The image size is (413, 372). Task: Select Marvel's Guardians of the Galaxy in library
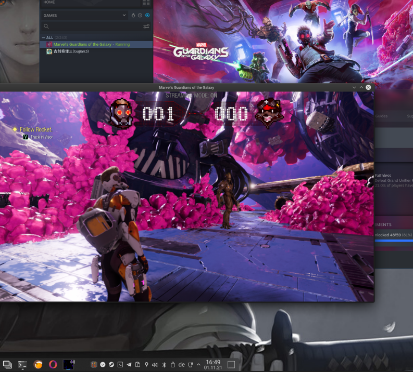pyautogui.click(x=96, y=44)
